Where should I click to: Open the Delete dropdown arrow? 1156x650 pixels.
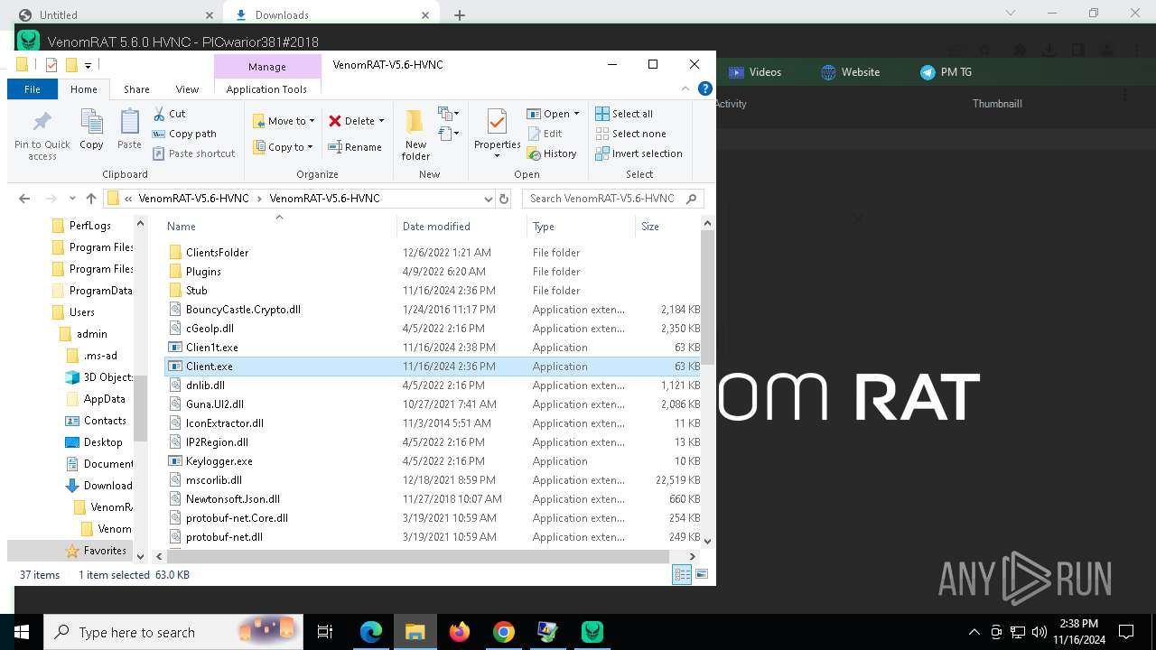click(381, 121)
